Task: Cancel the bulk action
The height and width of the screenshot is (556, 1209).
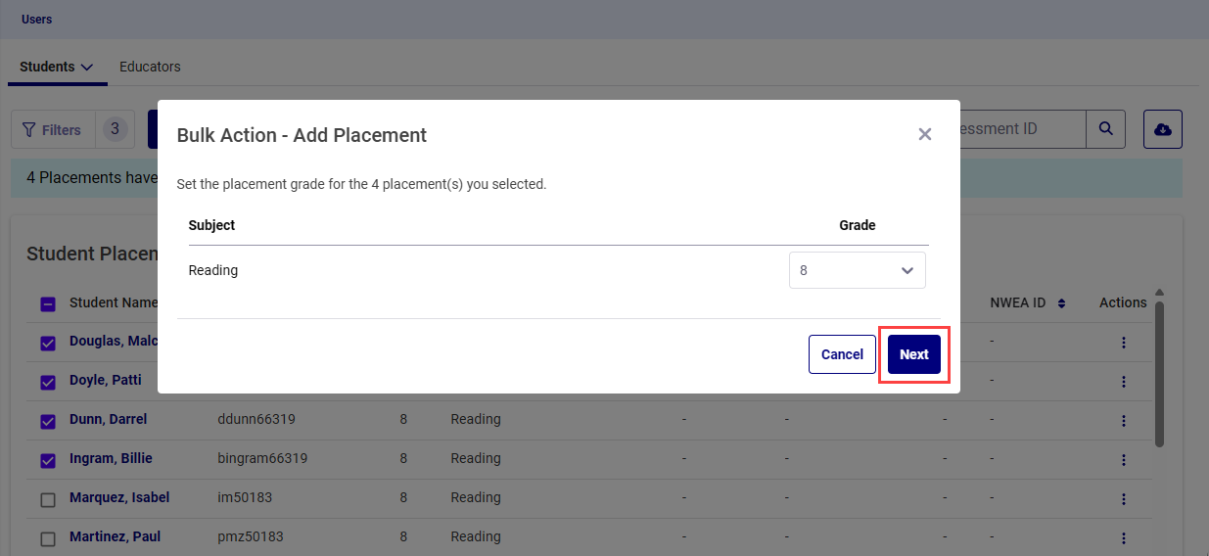Action: pyautogui.click(x=842, y=354)
